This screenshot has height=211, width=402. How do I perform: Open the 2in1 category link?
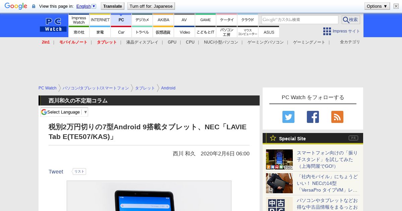click(46, 42)
